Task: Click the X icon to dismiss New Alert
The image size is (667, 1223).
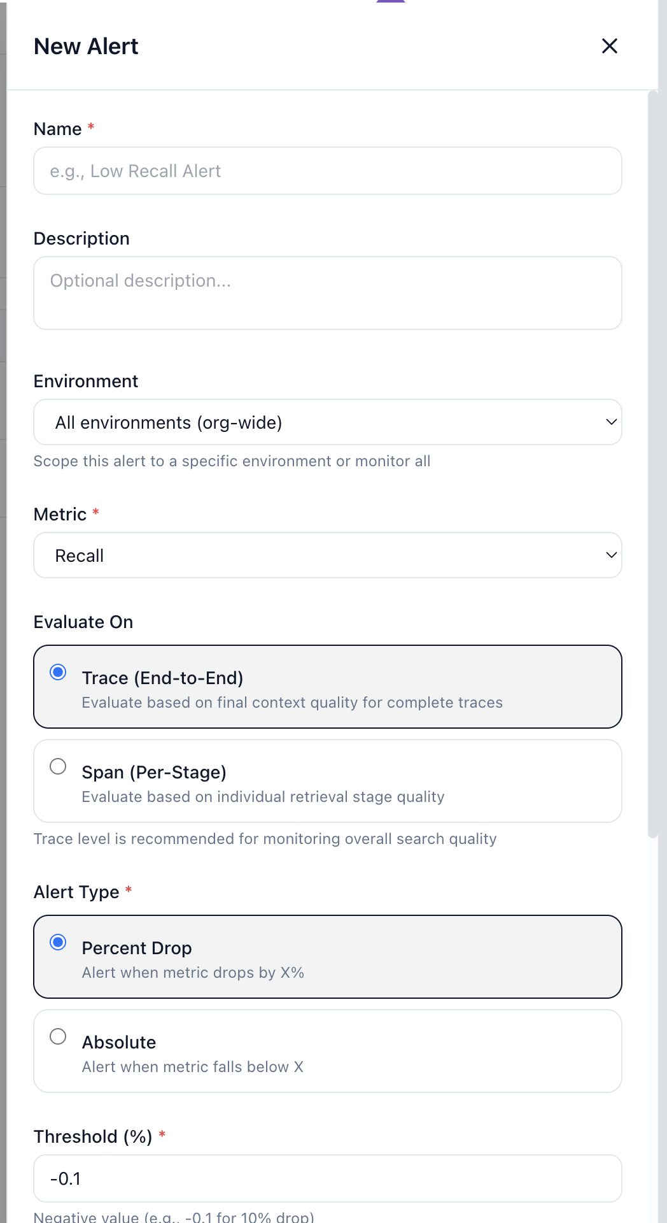Action: (609, 46)
